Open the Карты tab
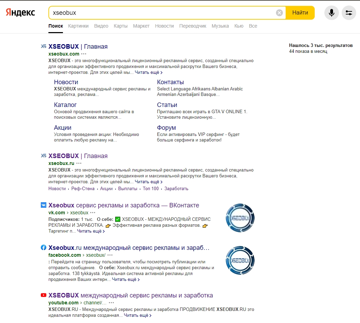 (121, 26)
